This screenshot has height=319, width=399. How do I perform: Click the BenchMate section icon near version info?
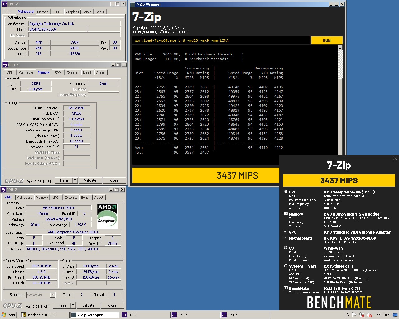(x=286, y=288)
